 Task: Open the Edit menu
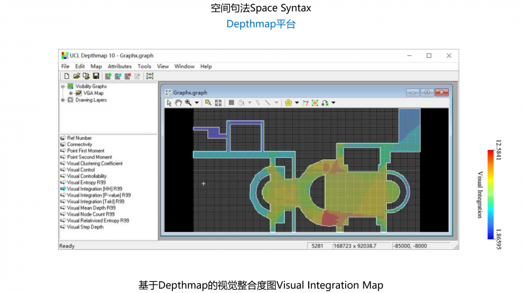pos(80,66)
